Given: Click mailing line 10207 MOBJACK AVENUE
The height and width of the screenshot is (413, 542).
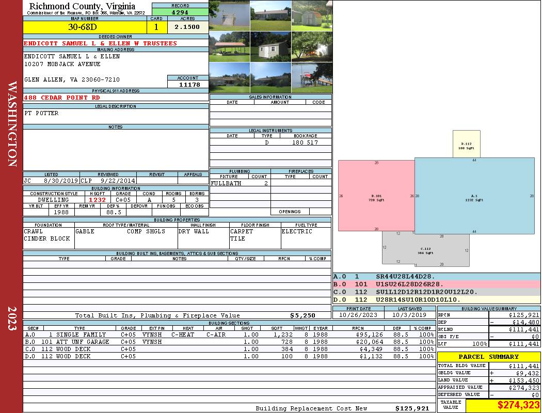Looking at the screenshot, I should pos(62,64).
